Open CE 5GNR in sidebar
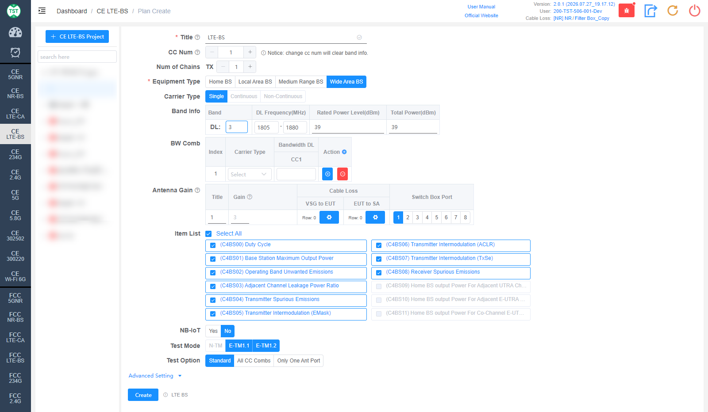The width and height of the screenshot is (708, 412). coord(15,74)
